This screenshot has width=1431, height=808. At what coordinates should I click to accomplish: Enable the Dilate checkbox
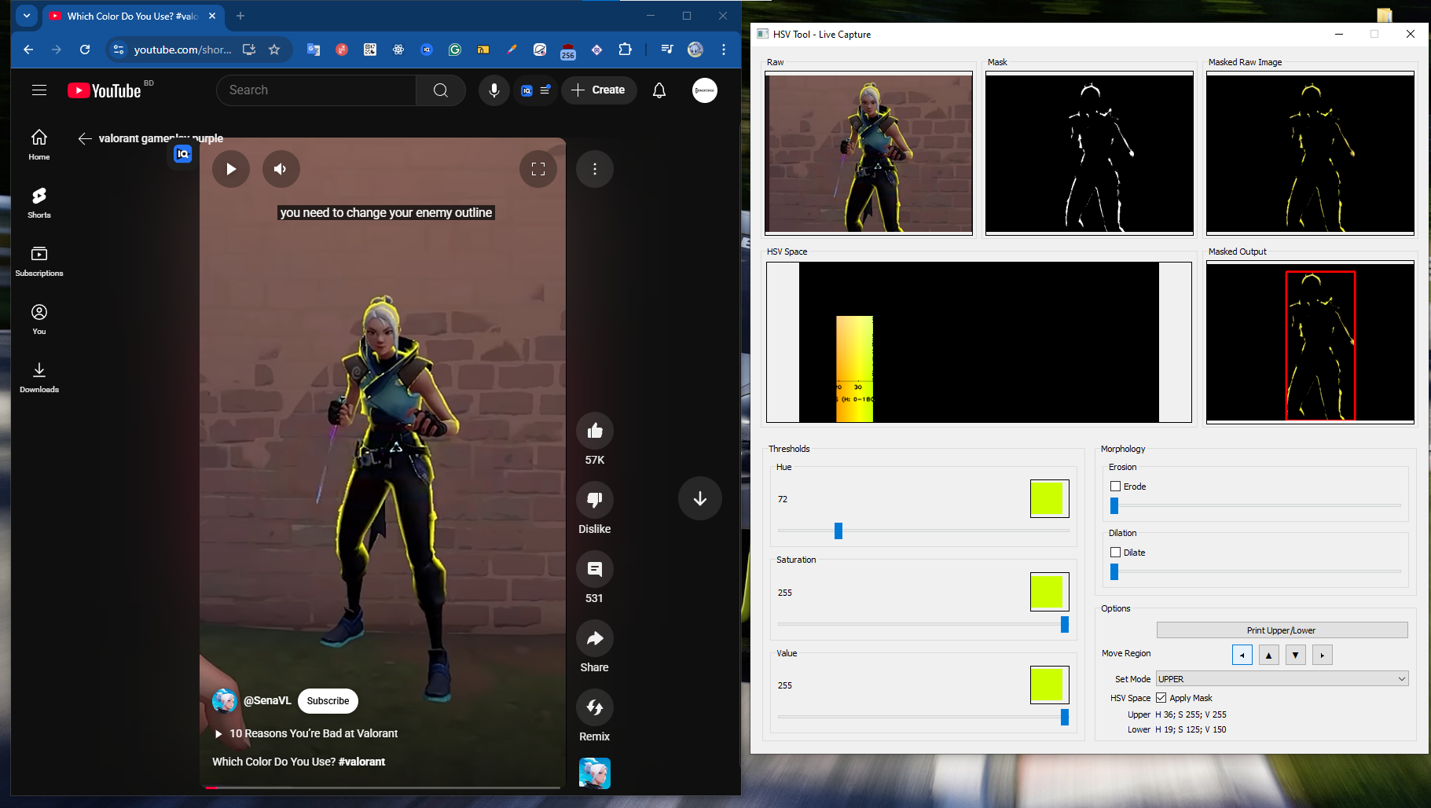pyautogui.click(x=1115, y=553)
